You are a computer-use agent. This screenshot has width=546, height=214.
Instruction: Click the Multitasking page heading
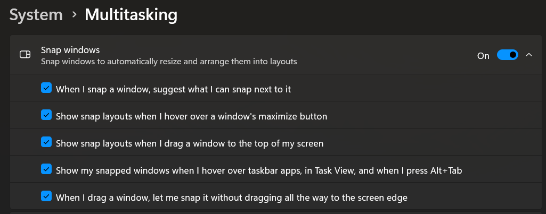pos(131,15)
